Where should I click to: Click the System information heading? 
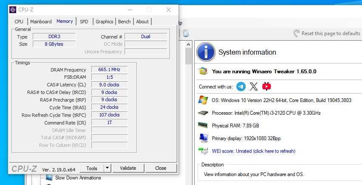[247, 52]
